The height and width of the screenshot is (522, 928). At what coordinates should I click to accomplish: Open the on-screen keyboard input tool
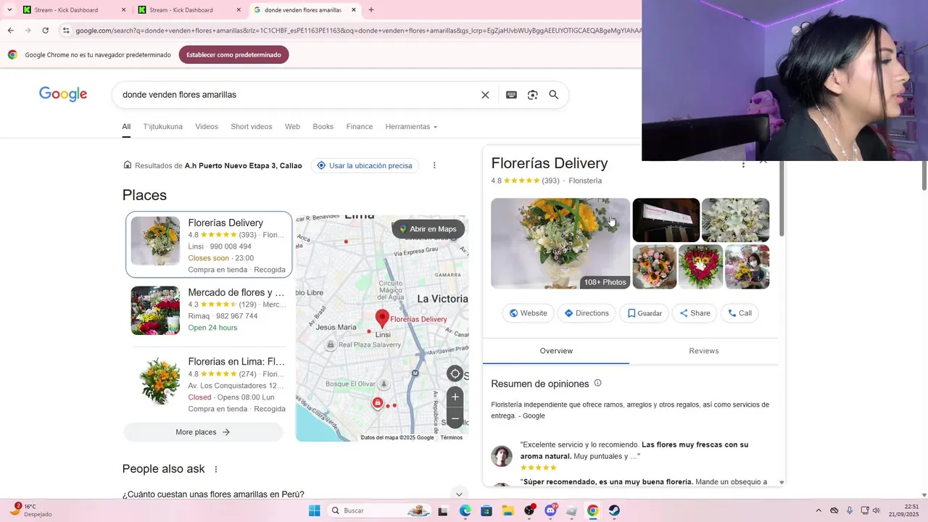pos(511,95)
